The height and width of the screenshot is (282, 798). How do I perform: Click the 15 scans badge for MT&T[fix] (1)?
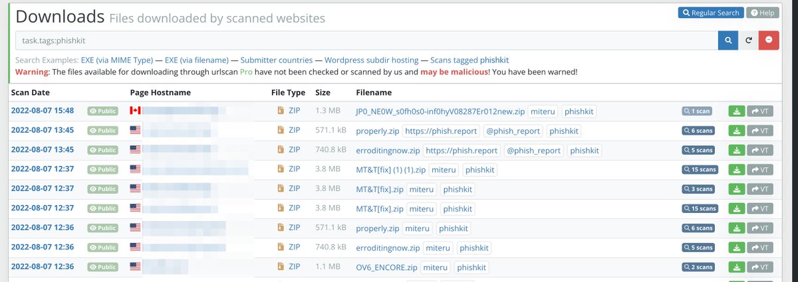click(701, 170)
